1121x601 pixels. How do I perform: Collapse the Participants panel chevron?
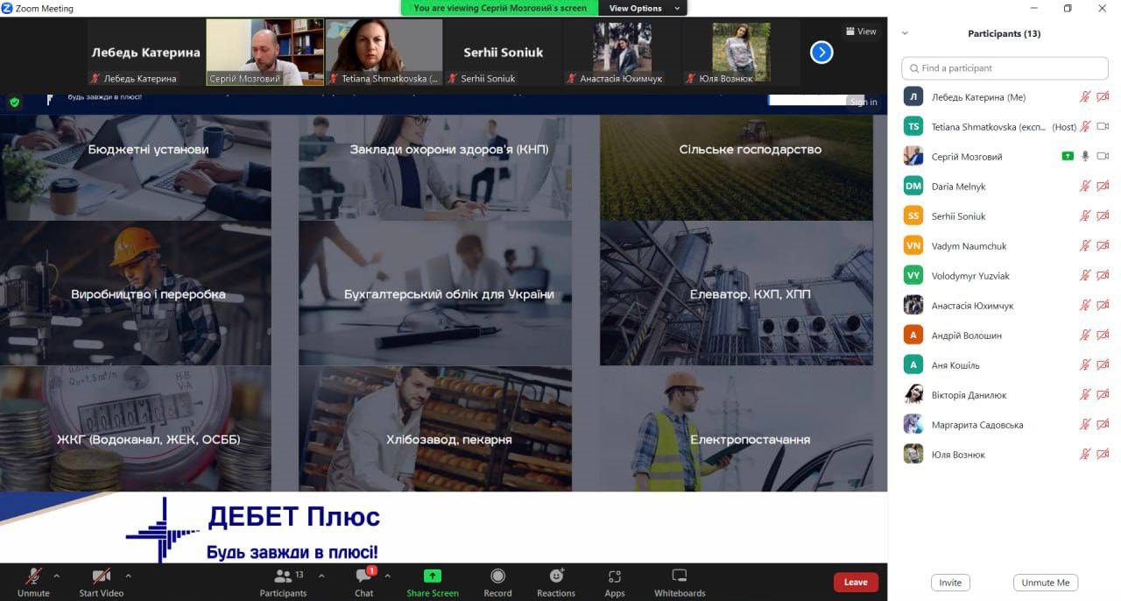tap(905, 33)
